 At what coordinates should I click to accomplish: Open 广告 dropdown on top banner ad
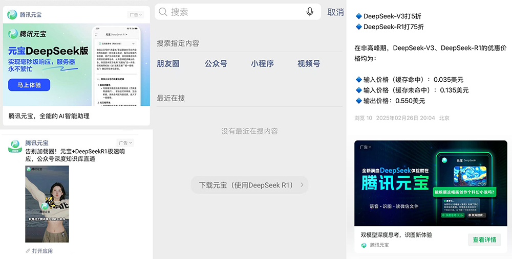click(x=136, y=15)
